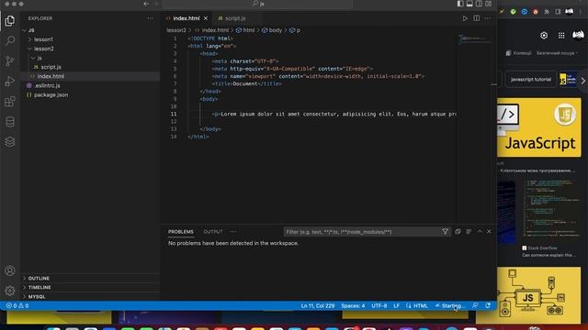Click the Starting... status bar item
The image size is (588, 330).
450,305
